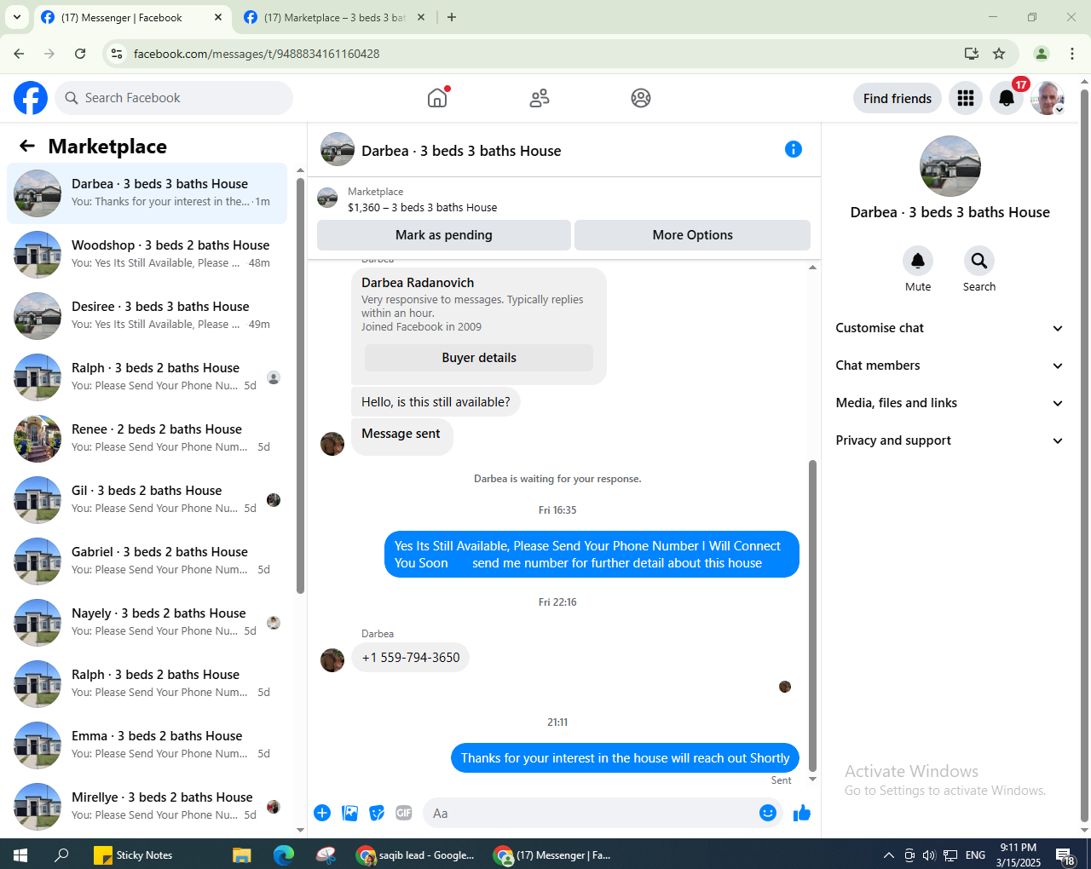Expand Customise chat section
The image size is (1091, 869).
(950, 328)
